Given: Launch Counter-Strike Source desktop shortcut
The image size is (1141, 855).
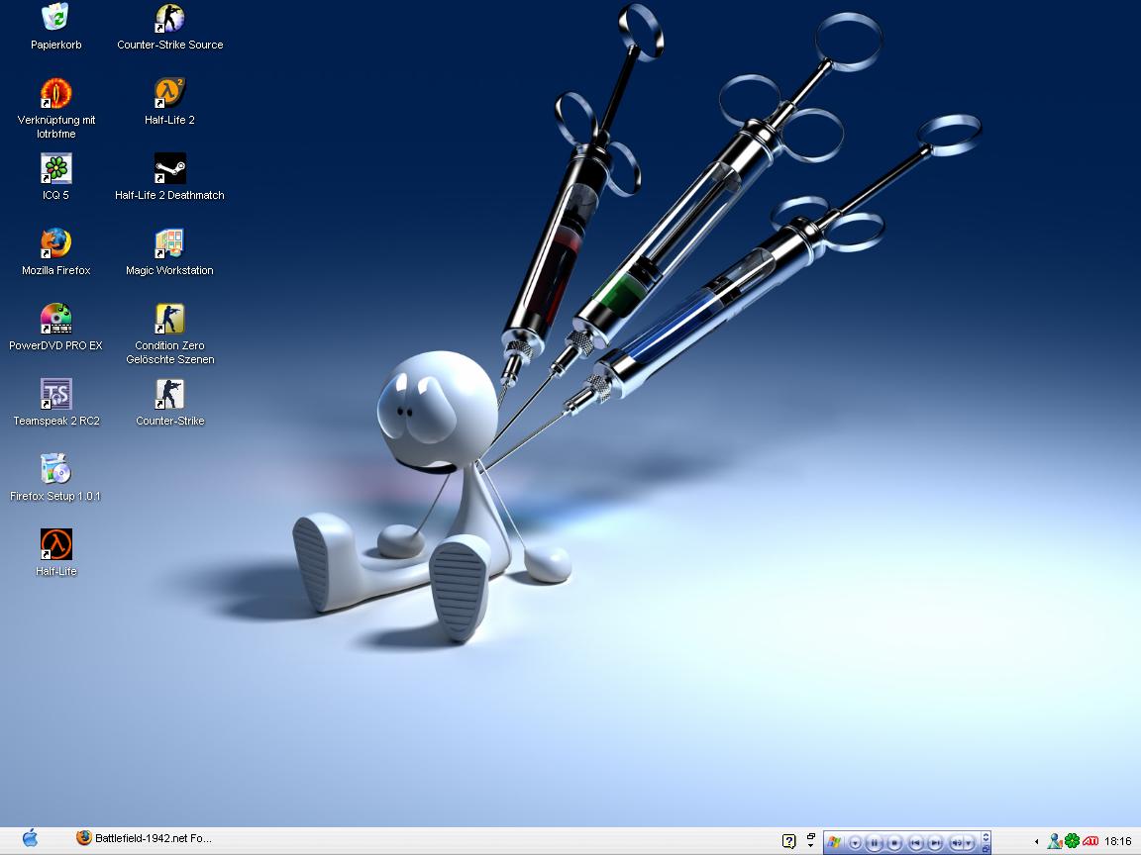Looking at the screenshot, I should (169, 19).
